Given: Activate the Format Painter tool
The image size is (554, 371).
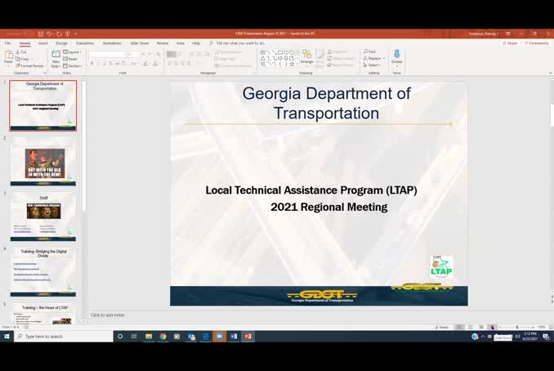Looking at the screenshot, I should [29, 65].
